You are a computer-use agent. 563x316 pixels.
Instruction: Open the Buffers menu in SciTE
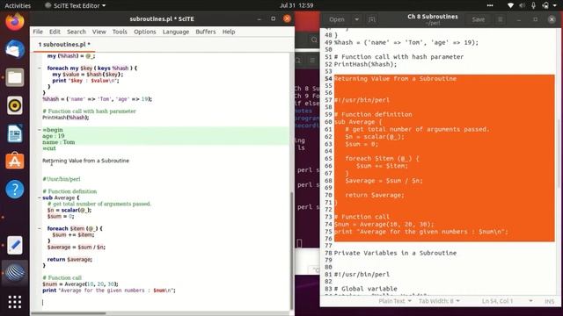tap(205, 32)
